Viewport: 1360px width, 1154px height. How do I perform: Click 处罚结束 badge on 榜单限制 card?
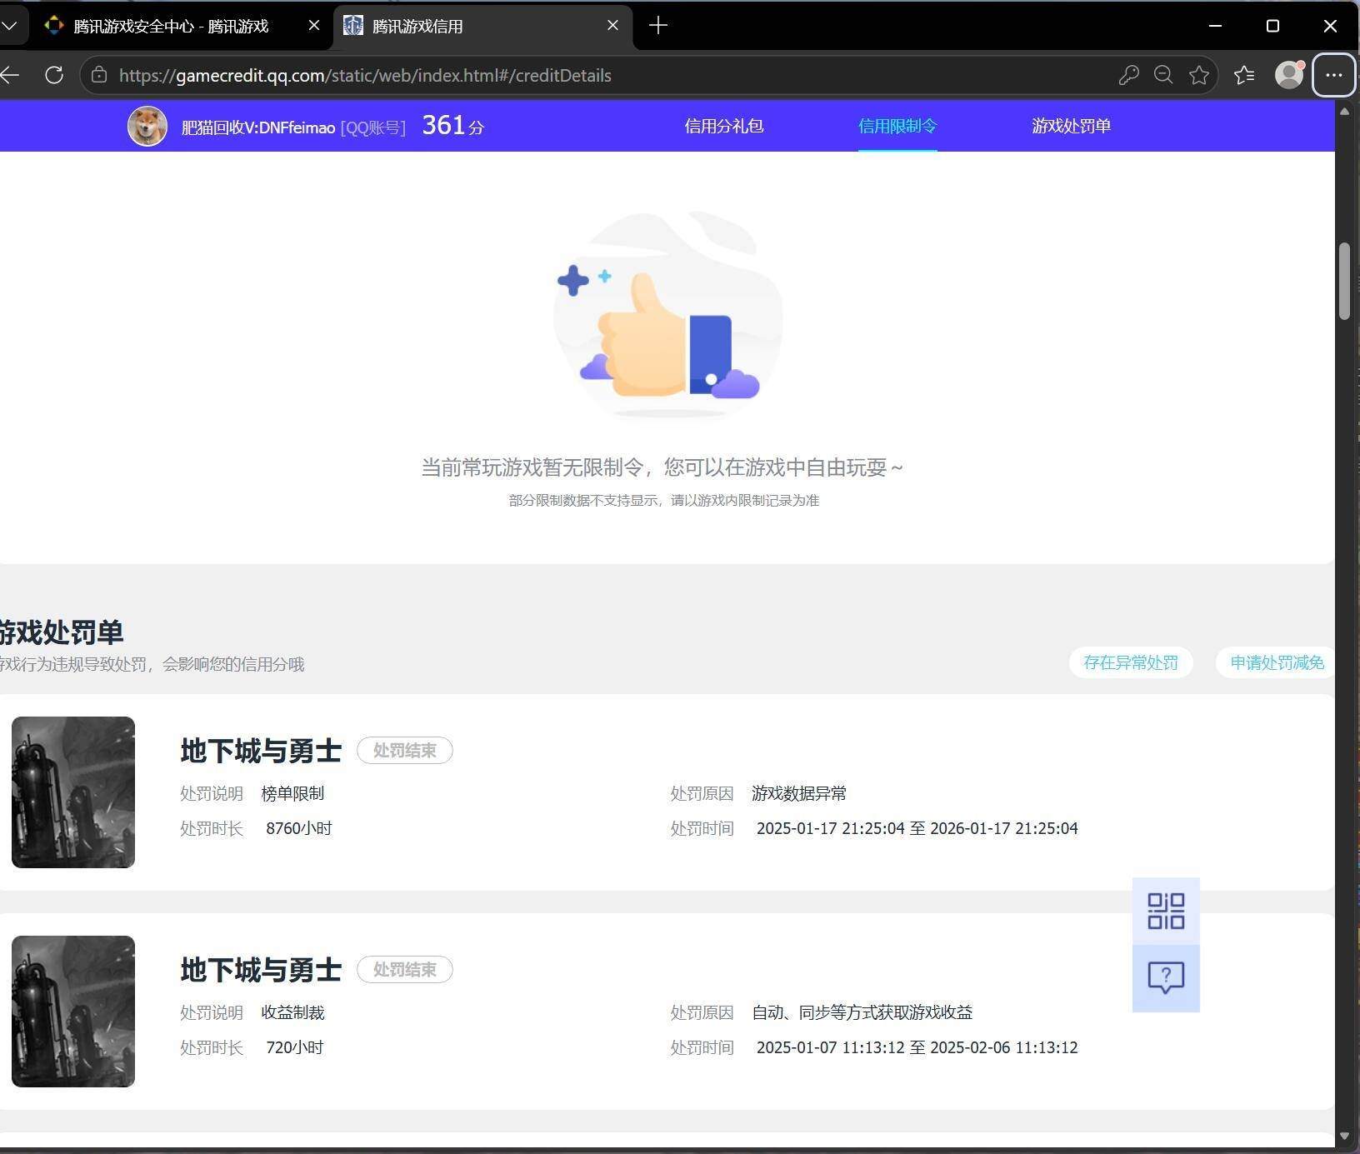tap(405, 750)
